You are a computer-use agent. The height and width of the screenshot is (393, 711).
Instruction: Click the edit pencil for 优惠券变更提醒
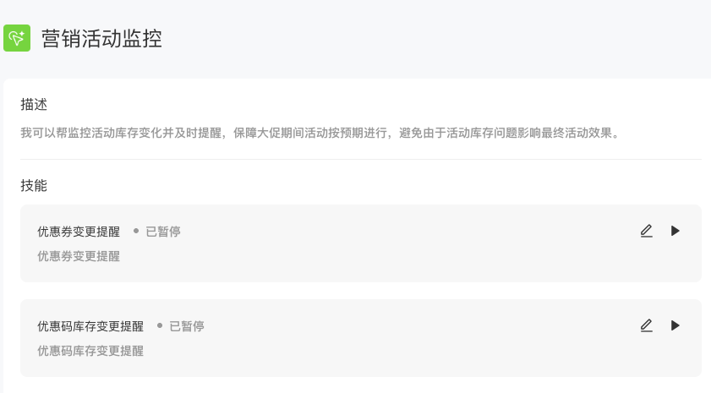(x=647, y=231)
